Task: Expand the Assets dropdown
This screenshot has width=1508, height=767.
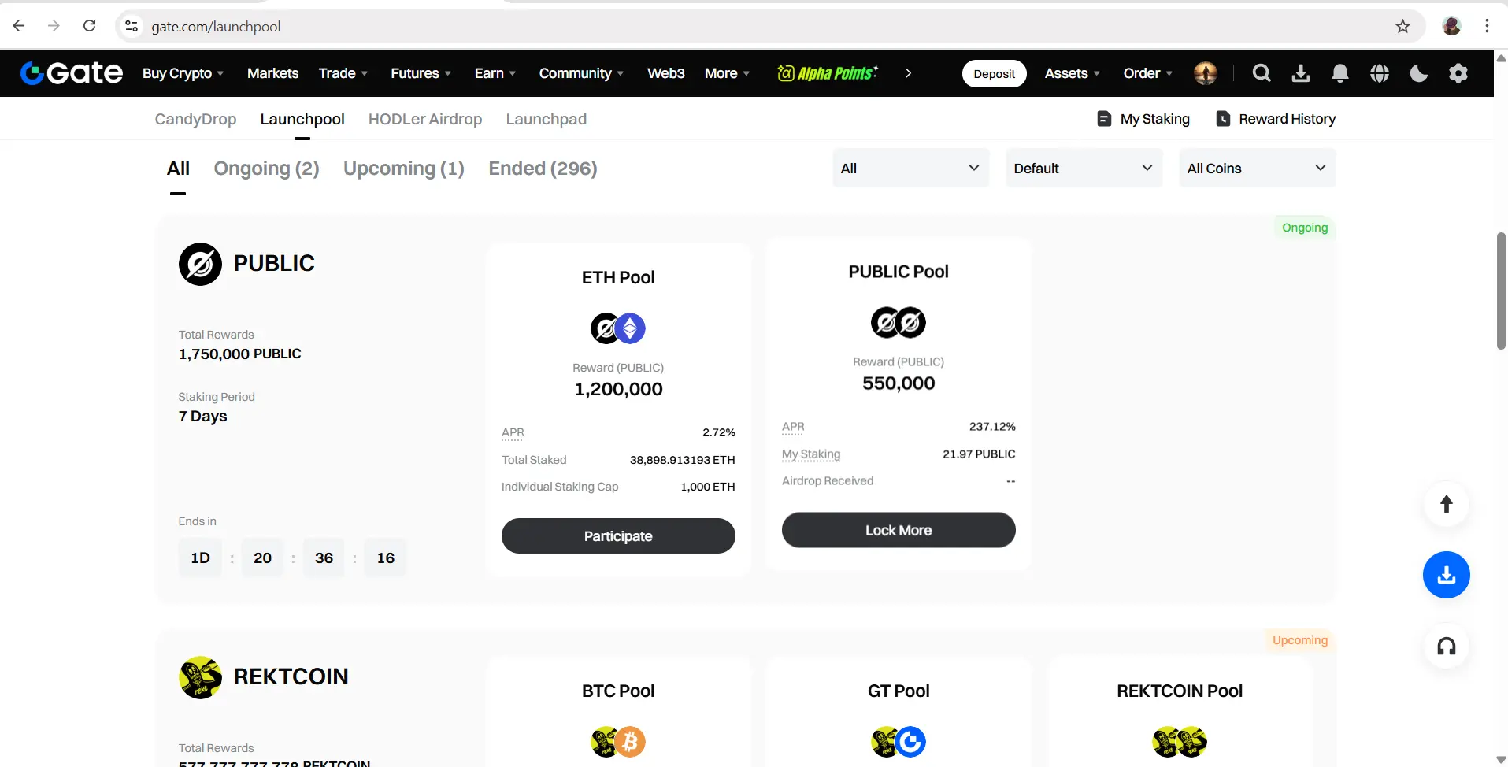Action: (1073, 73)
